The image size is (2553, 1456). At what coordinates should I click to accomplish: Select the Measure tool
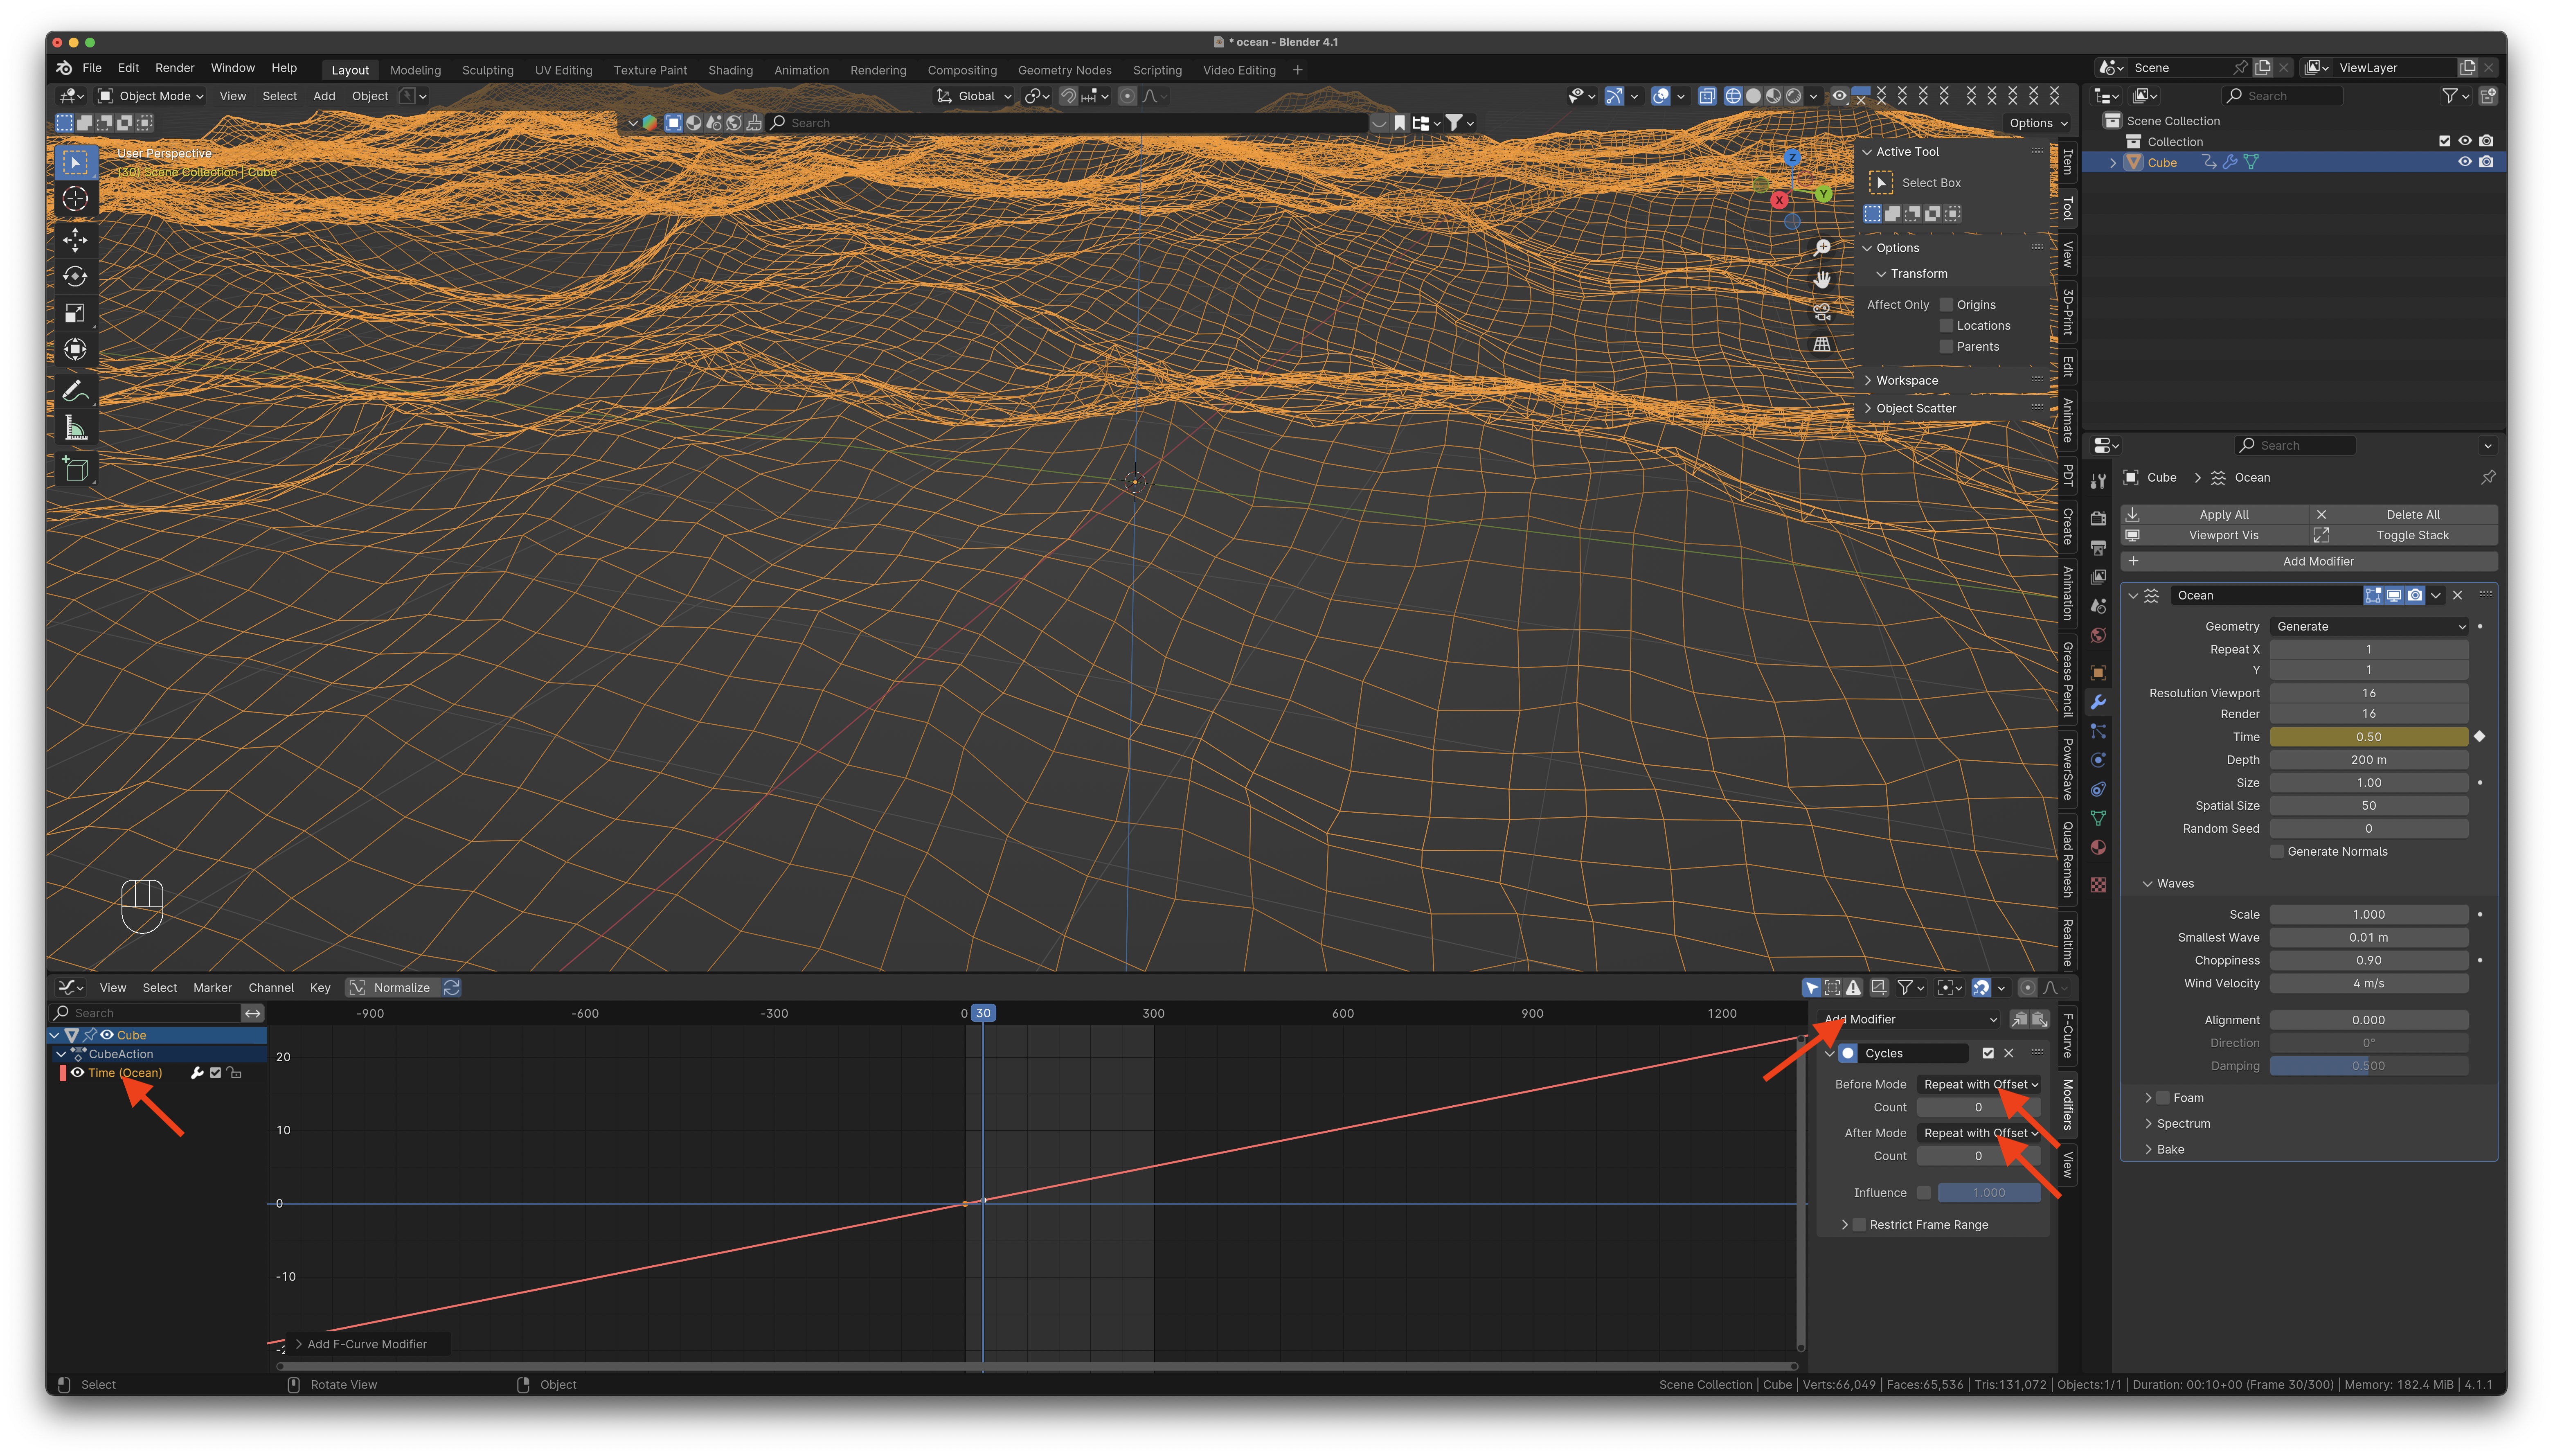coord(75,428)
